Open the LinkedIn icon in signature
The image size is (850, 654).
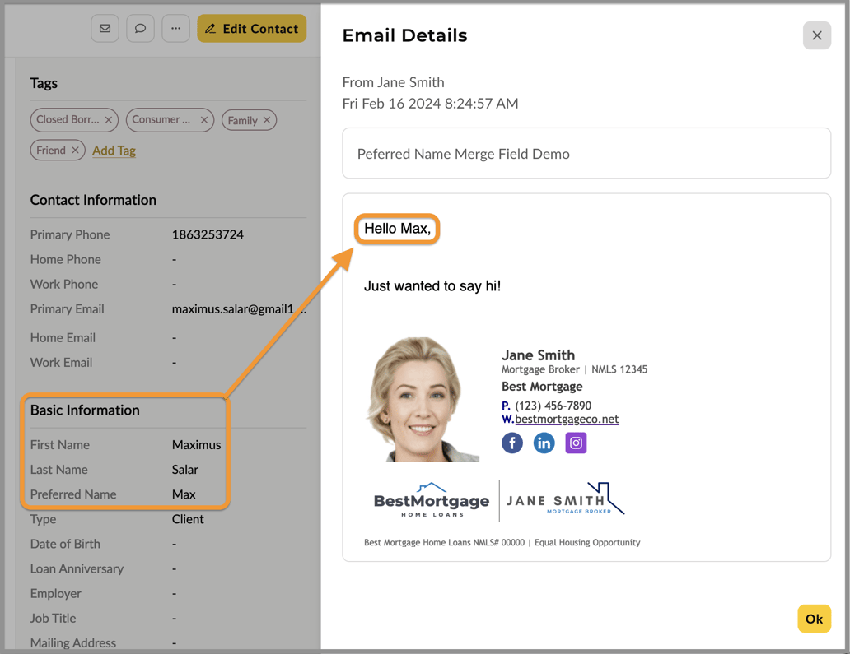(544, 443)
